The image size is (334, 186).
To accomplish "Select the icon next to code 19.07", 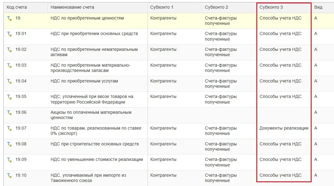I will pyautogui.click(x=9, y=128).
